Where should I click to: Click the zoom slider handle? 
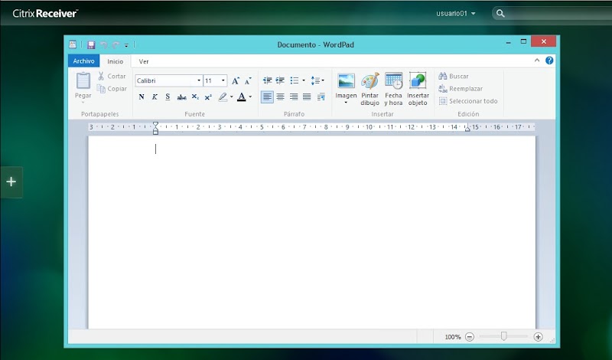(504, 336)
